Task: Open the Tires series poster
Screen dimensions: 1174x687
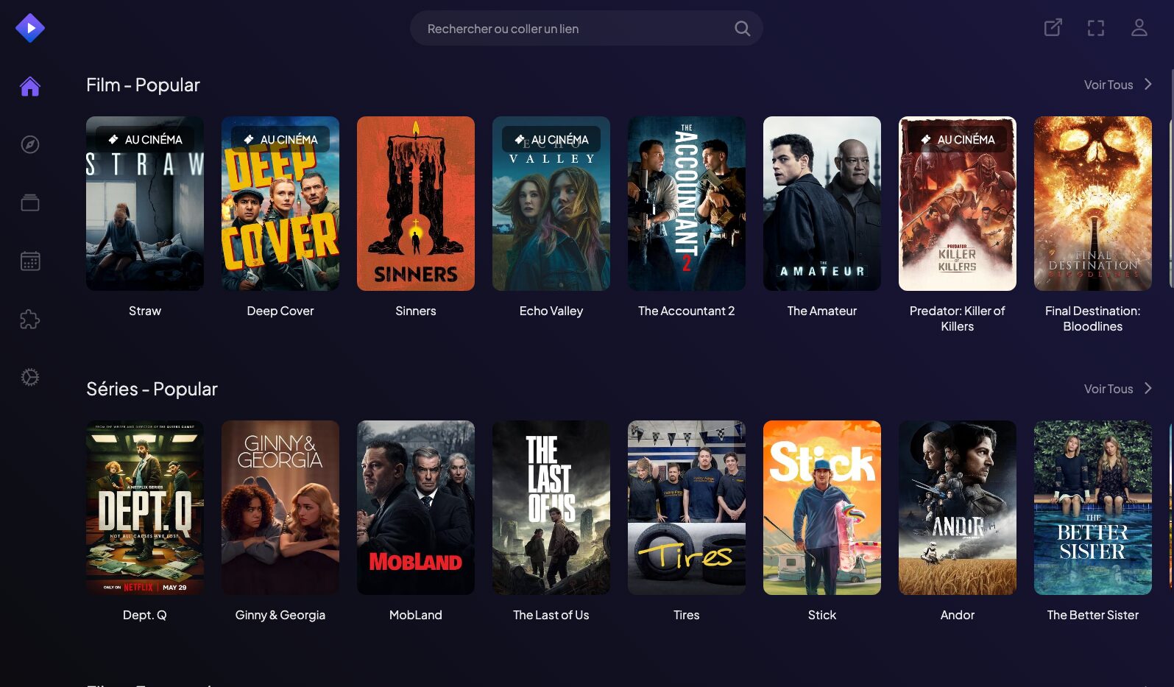Action: (687, 507)
